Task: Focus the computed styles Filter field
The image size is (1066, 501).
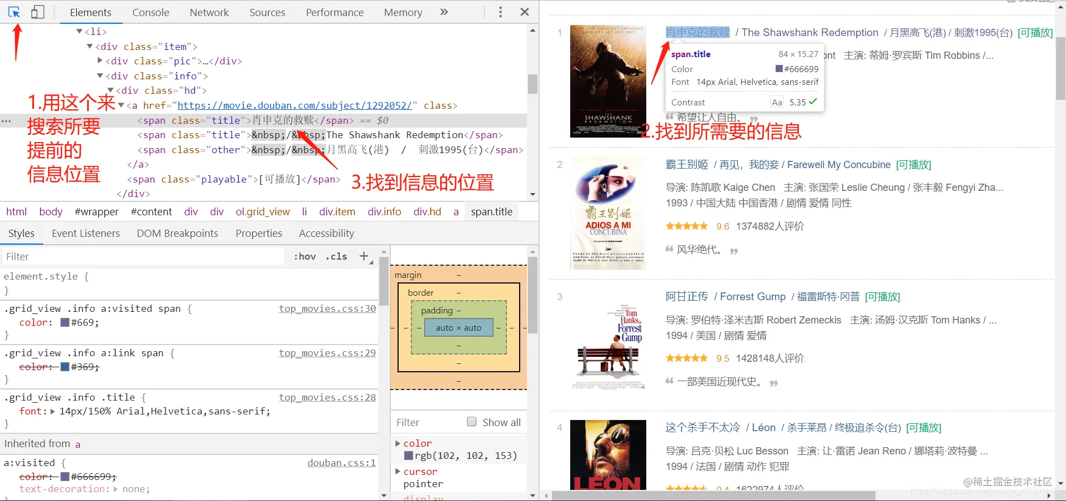Action: point(428,423)
